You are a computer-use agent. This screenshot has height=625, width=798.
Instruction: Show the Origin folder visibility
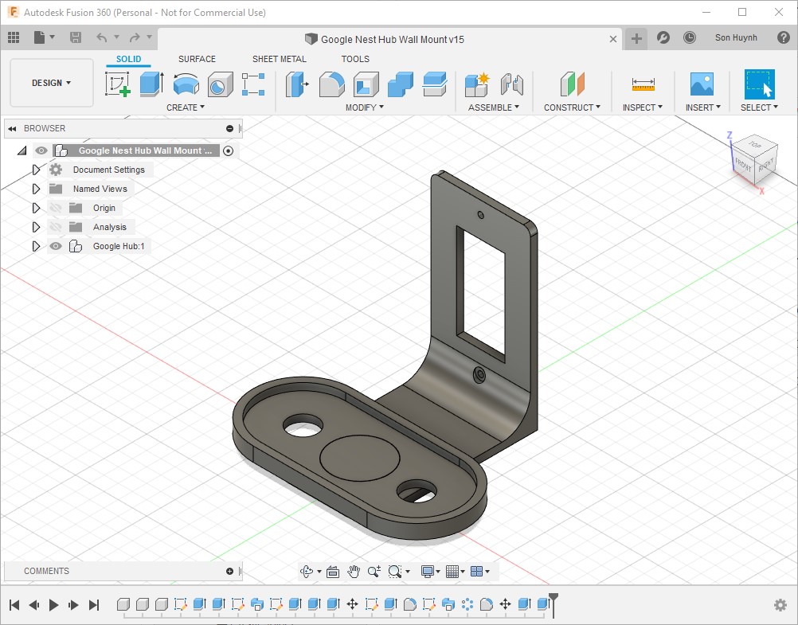tap(56, 208)
